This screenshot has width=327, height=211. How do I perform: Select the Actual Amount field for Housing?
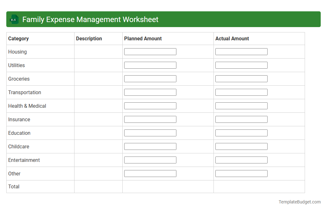241,51
